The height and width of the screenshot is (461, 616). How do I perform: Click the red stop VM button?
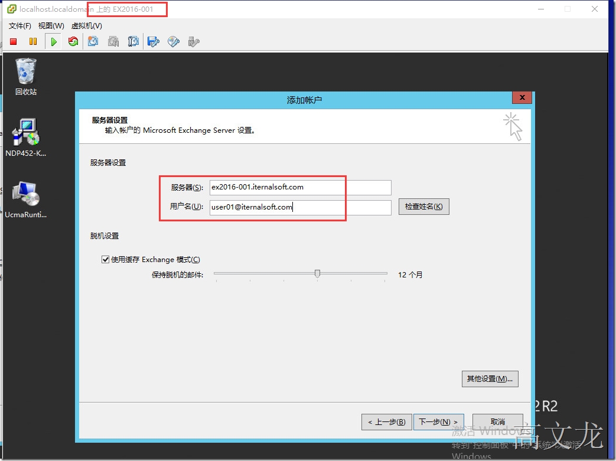click(x=14, y=42)
